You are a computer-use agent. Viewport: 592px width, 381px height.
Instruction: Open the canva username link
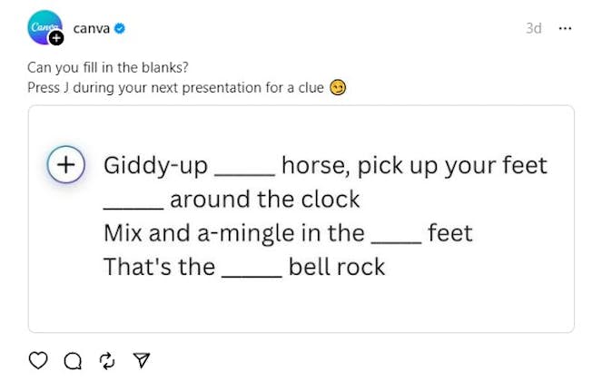91,28
